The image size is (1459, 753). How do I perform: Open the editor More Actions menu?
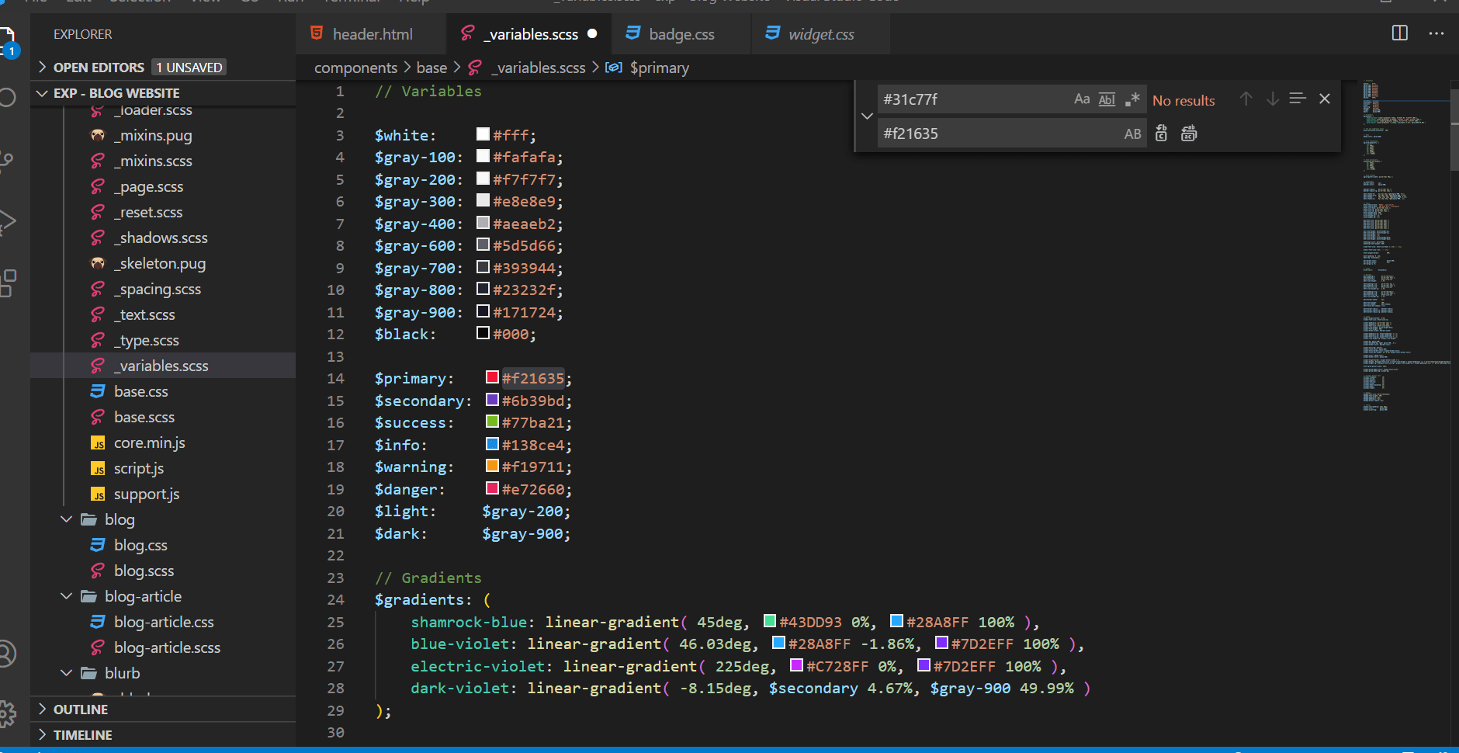(x=1436, y=33)
